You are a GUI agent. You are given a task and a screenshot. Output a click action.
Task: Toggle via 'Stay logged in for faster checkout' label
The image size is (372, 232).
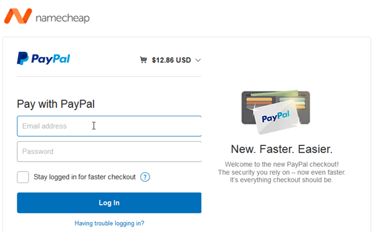click(x=84, y=177)
